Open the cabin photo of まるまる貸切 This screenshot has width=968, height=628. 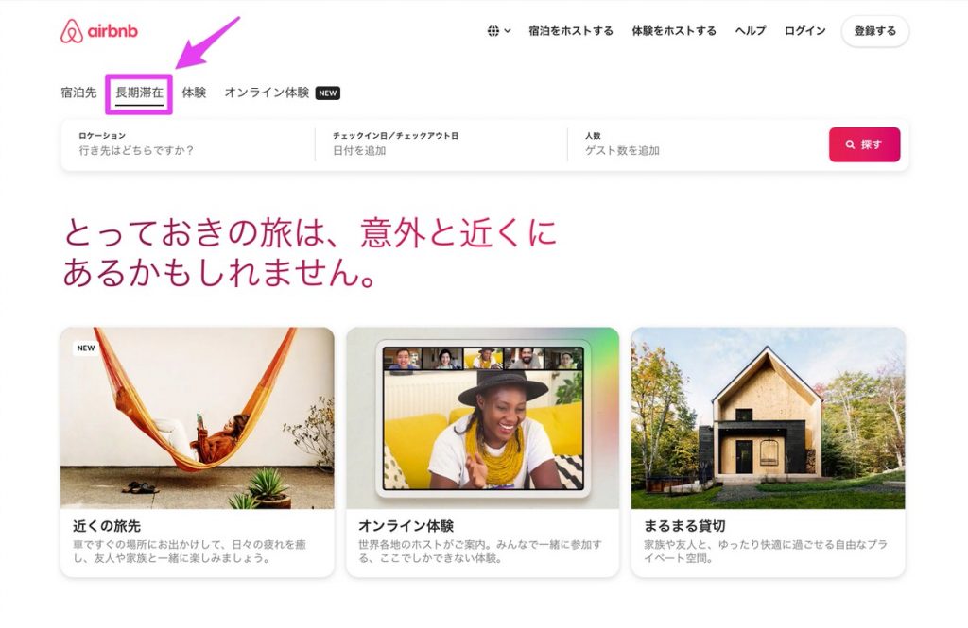[x=768, y=417]
